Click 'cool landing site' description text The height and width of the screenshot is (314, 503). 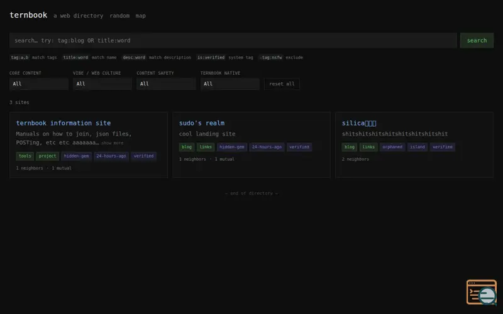[207, 134]
